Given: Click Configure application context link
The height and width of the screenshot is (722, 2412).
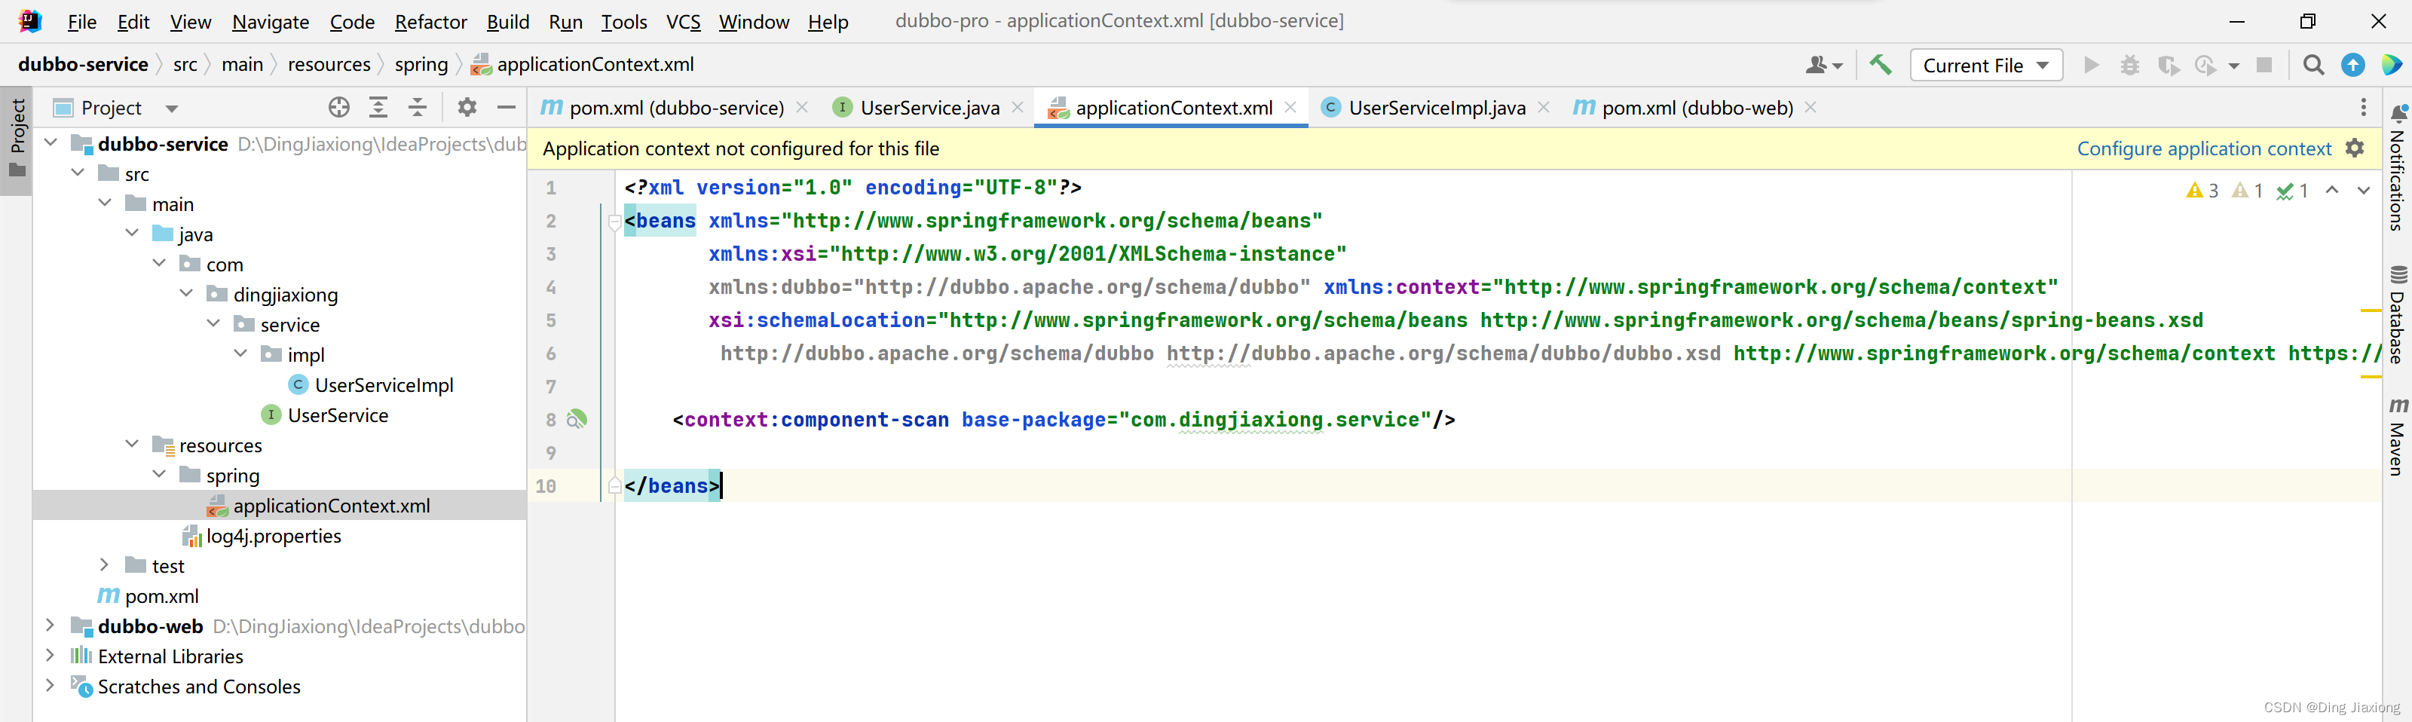Looking at the screenshot, I should click(x=2204, y=148).
